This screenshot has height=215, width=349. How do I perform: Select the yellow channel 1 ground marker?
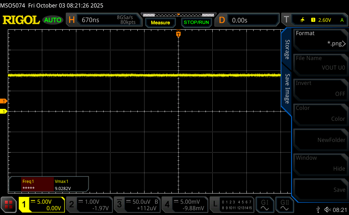(3, 111)
